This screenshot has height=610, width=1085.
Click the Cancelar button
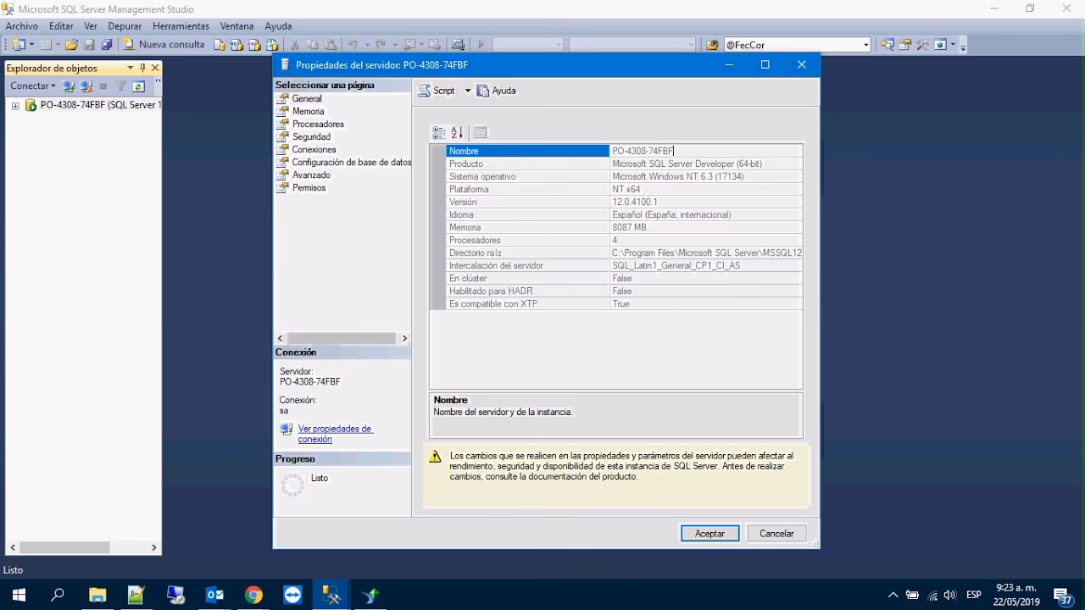point(776,534)
